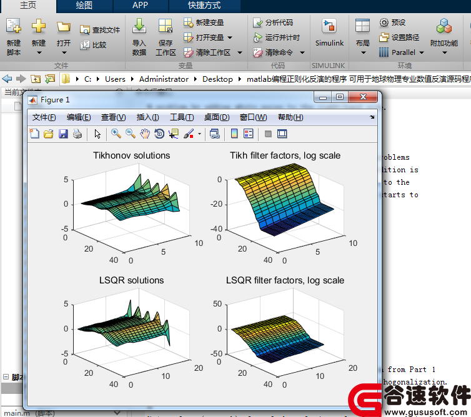Select the Zoom Out tool
The width and height of the screenshot is (471, 417).
tap(131, 134)
